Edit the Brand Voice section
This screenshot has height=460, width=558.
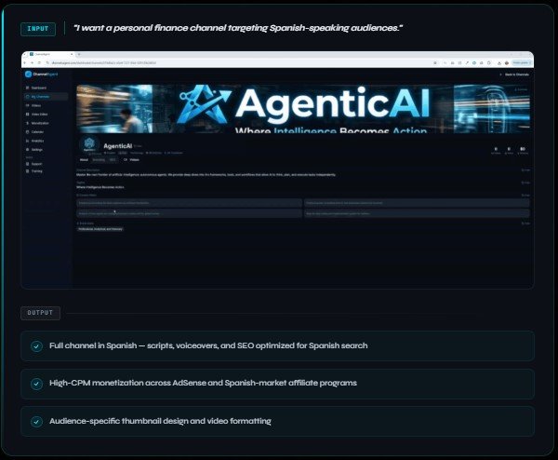point(525,223)
